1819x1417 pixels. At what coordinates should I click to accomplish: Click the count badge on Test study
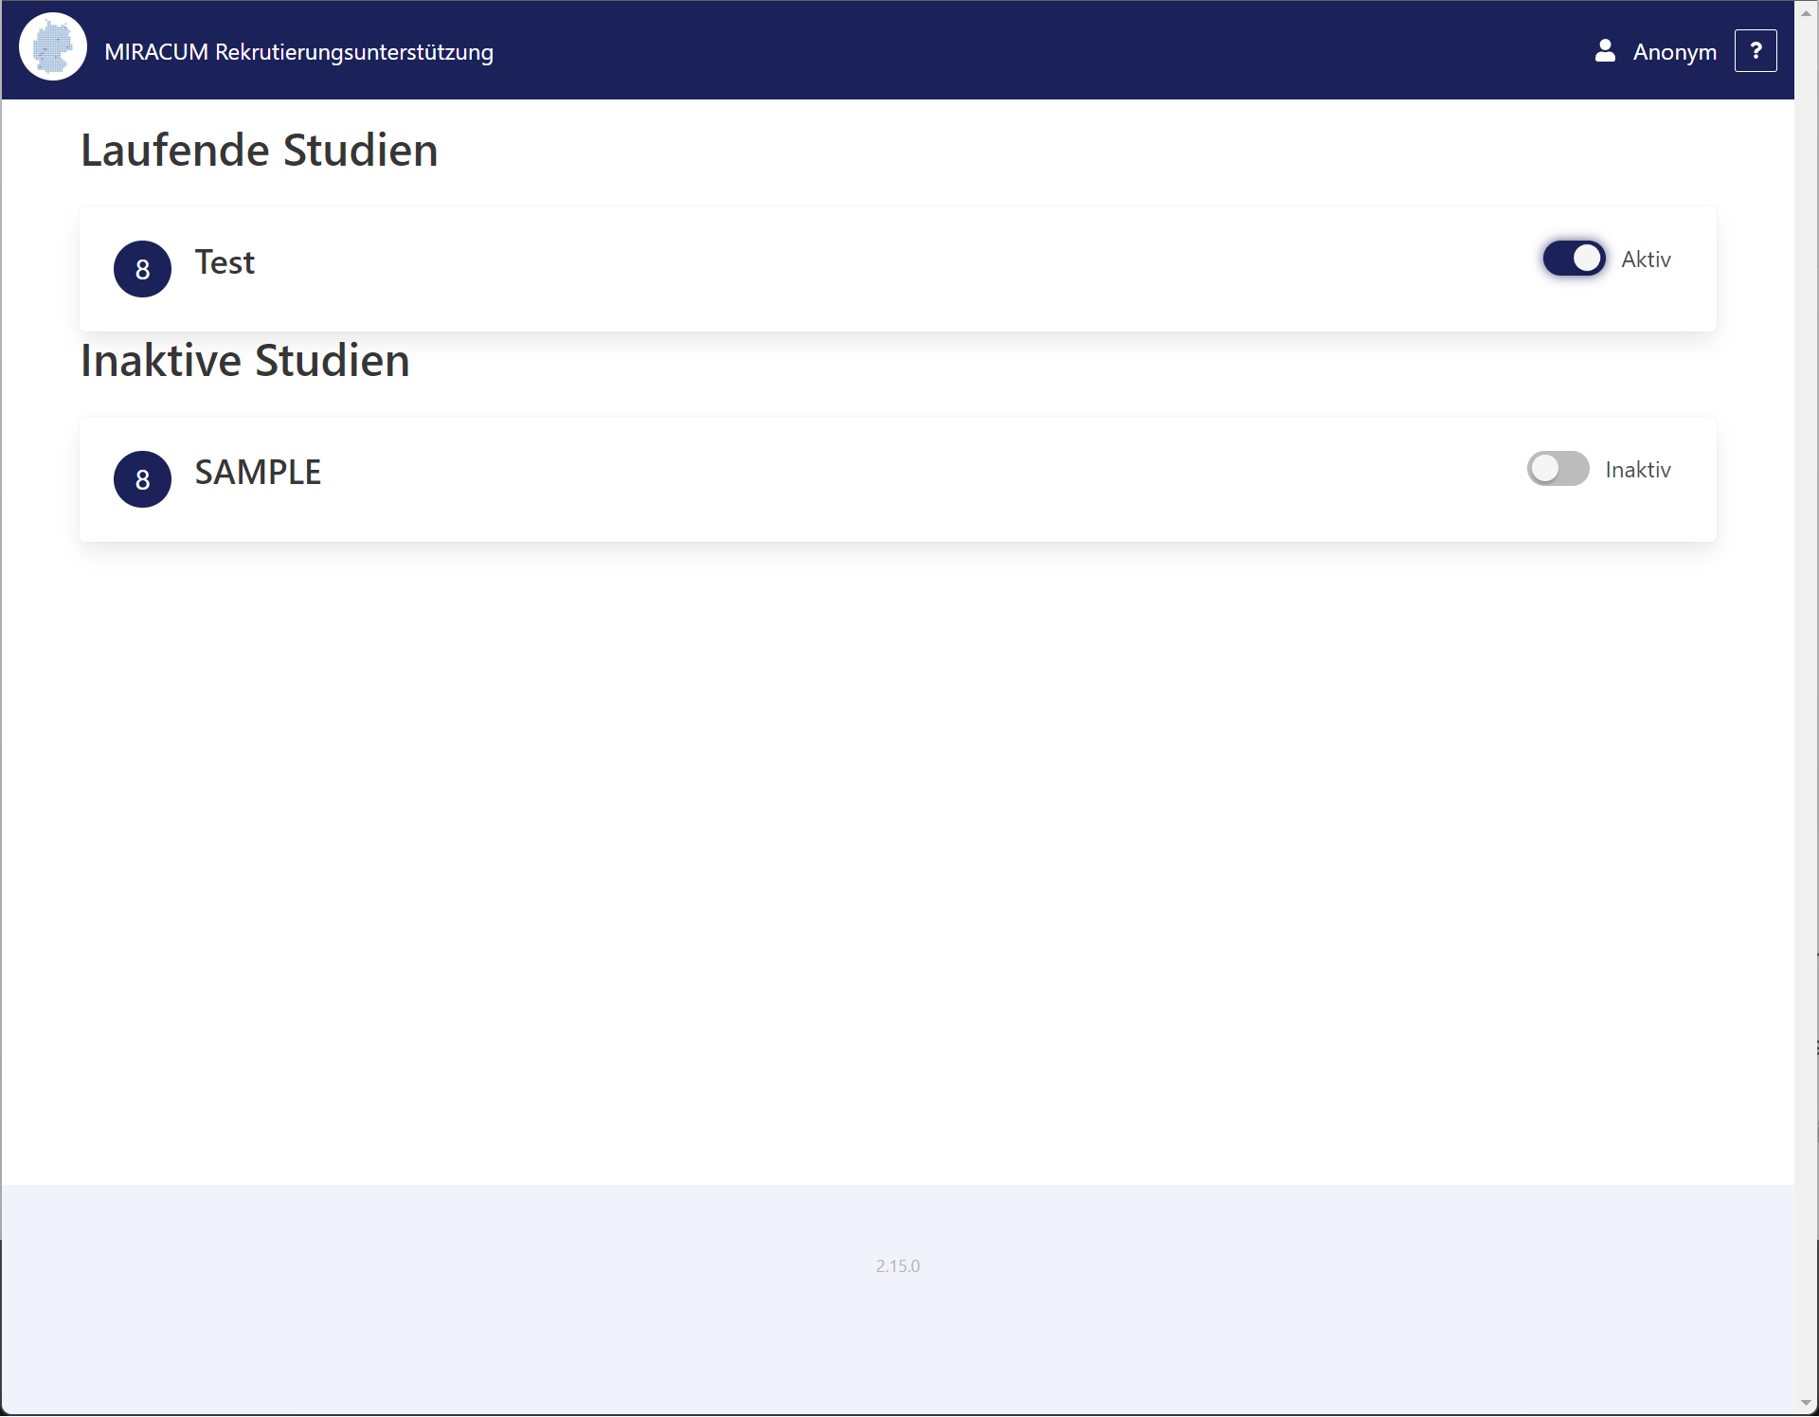(142, 269)
